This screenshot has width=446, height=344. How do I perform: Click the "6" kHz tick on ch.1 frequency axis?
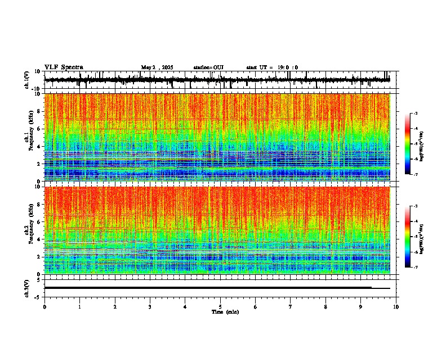39,129
